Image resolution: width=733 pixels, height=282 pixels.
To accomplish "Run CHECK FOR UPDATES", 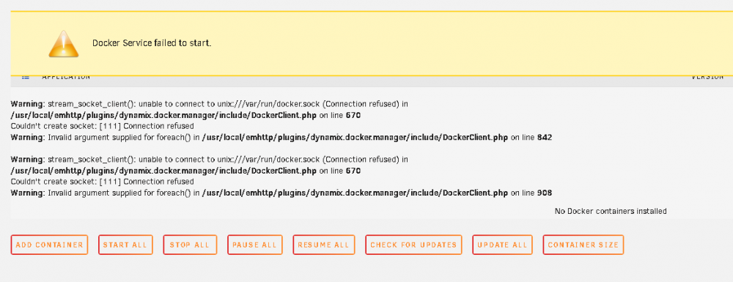I will click(413, 245).
